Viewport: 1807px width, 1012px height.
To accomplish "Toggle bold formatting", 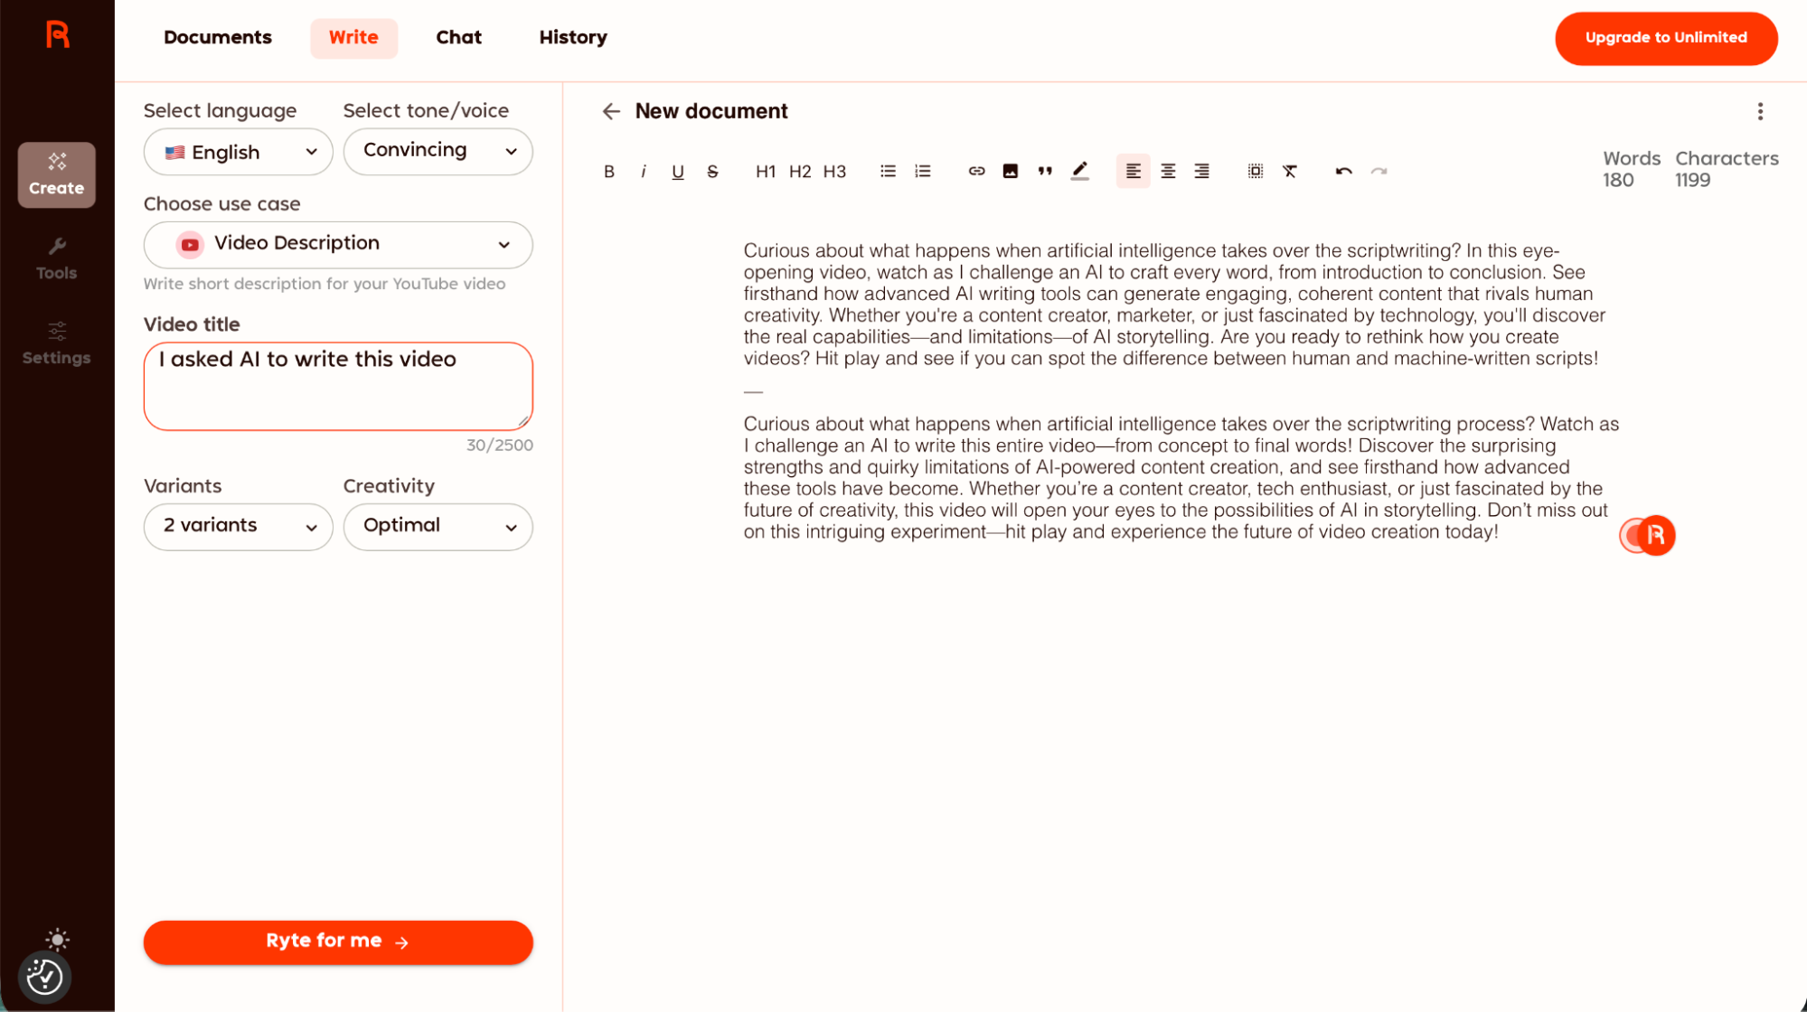I will pos(608,171).
